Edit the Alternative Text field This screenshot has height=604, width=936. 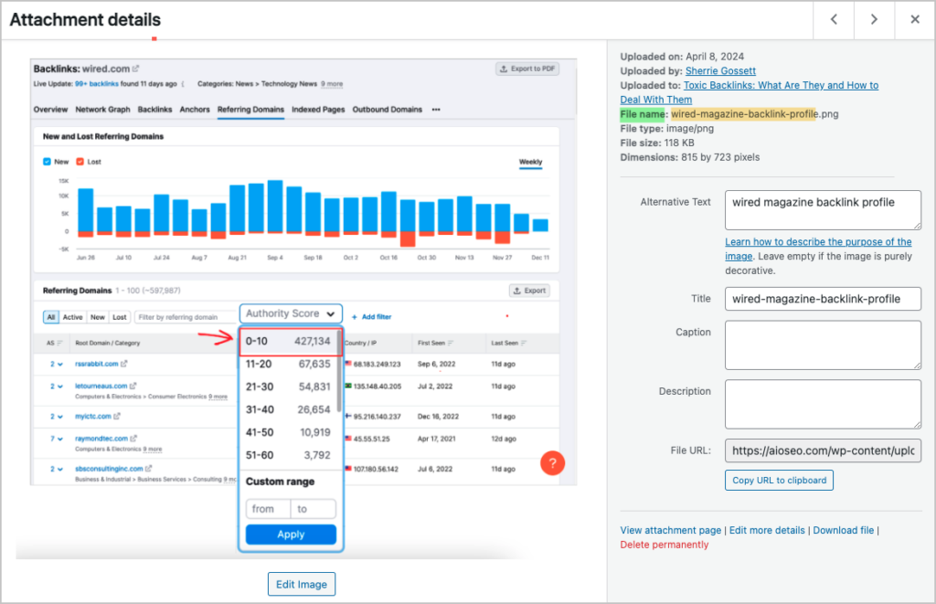pyautogui.click(x=823, y=210)
